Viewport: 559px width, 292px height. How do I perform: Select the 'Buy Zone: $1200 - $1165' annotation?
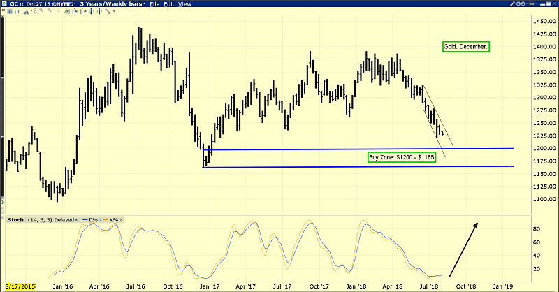tap(406, 158)
